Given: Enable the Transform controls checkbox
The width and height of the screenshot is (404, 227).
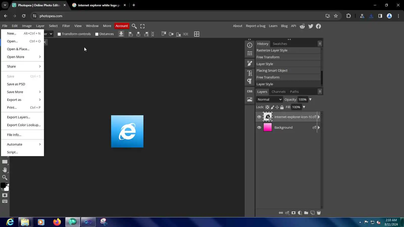Looking at the screenshot, I should point(59,34).
